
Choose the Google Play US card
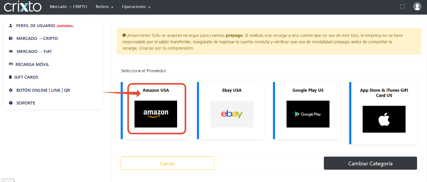coord(308,110)
